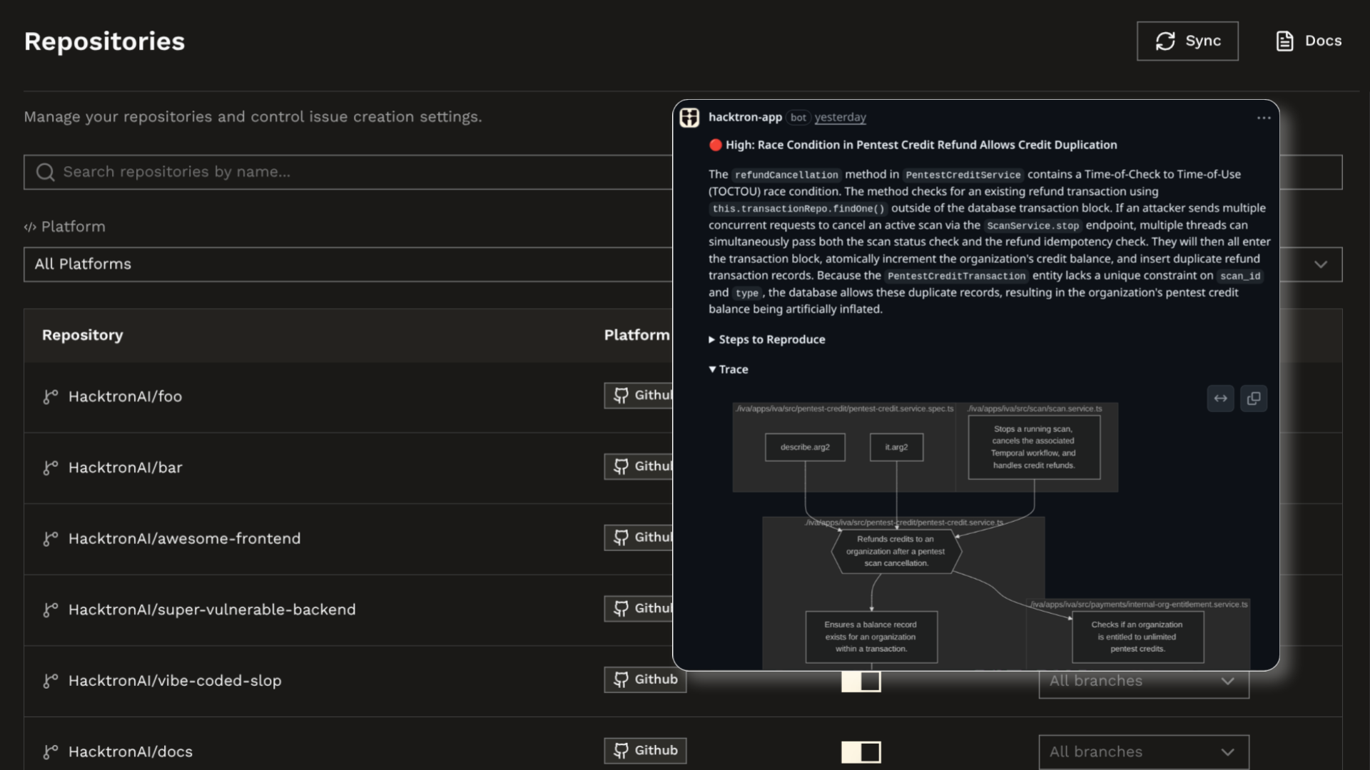Open All branches dropdown for HacktronAI/docs

1143,752
